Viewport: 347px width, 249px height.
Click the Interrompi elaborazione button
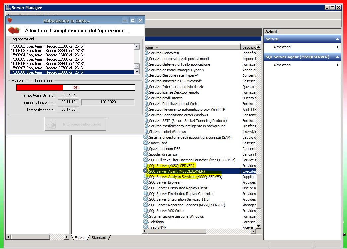coord(75,124)
